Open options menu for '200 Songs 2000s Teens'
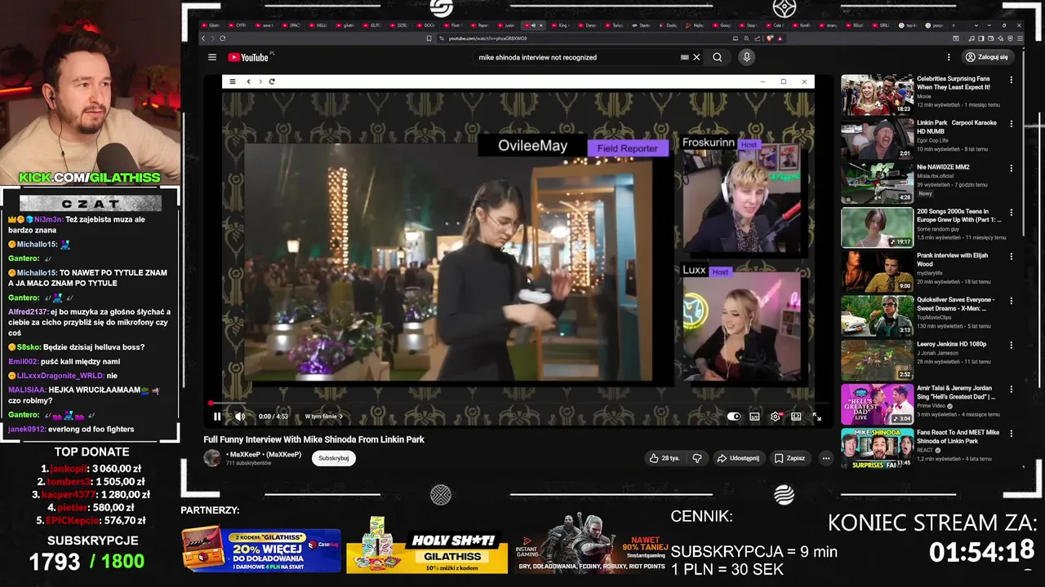 tap(1011, 212)
